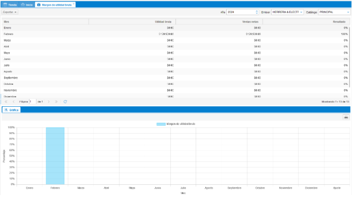Select the Gráfica tab
This screenshot has width=352, height=197.
coord(11,110)
